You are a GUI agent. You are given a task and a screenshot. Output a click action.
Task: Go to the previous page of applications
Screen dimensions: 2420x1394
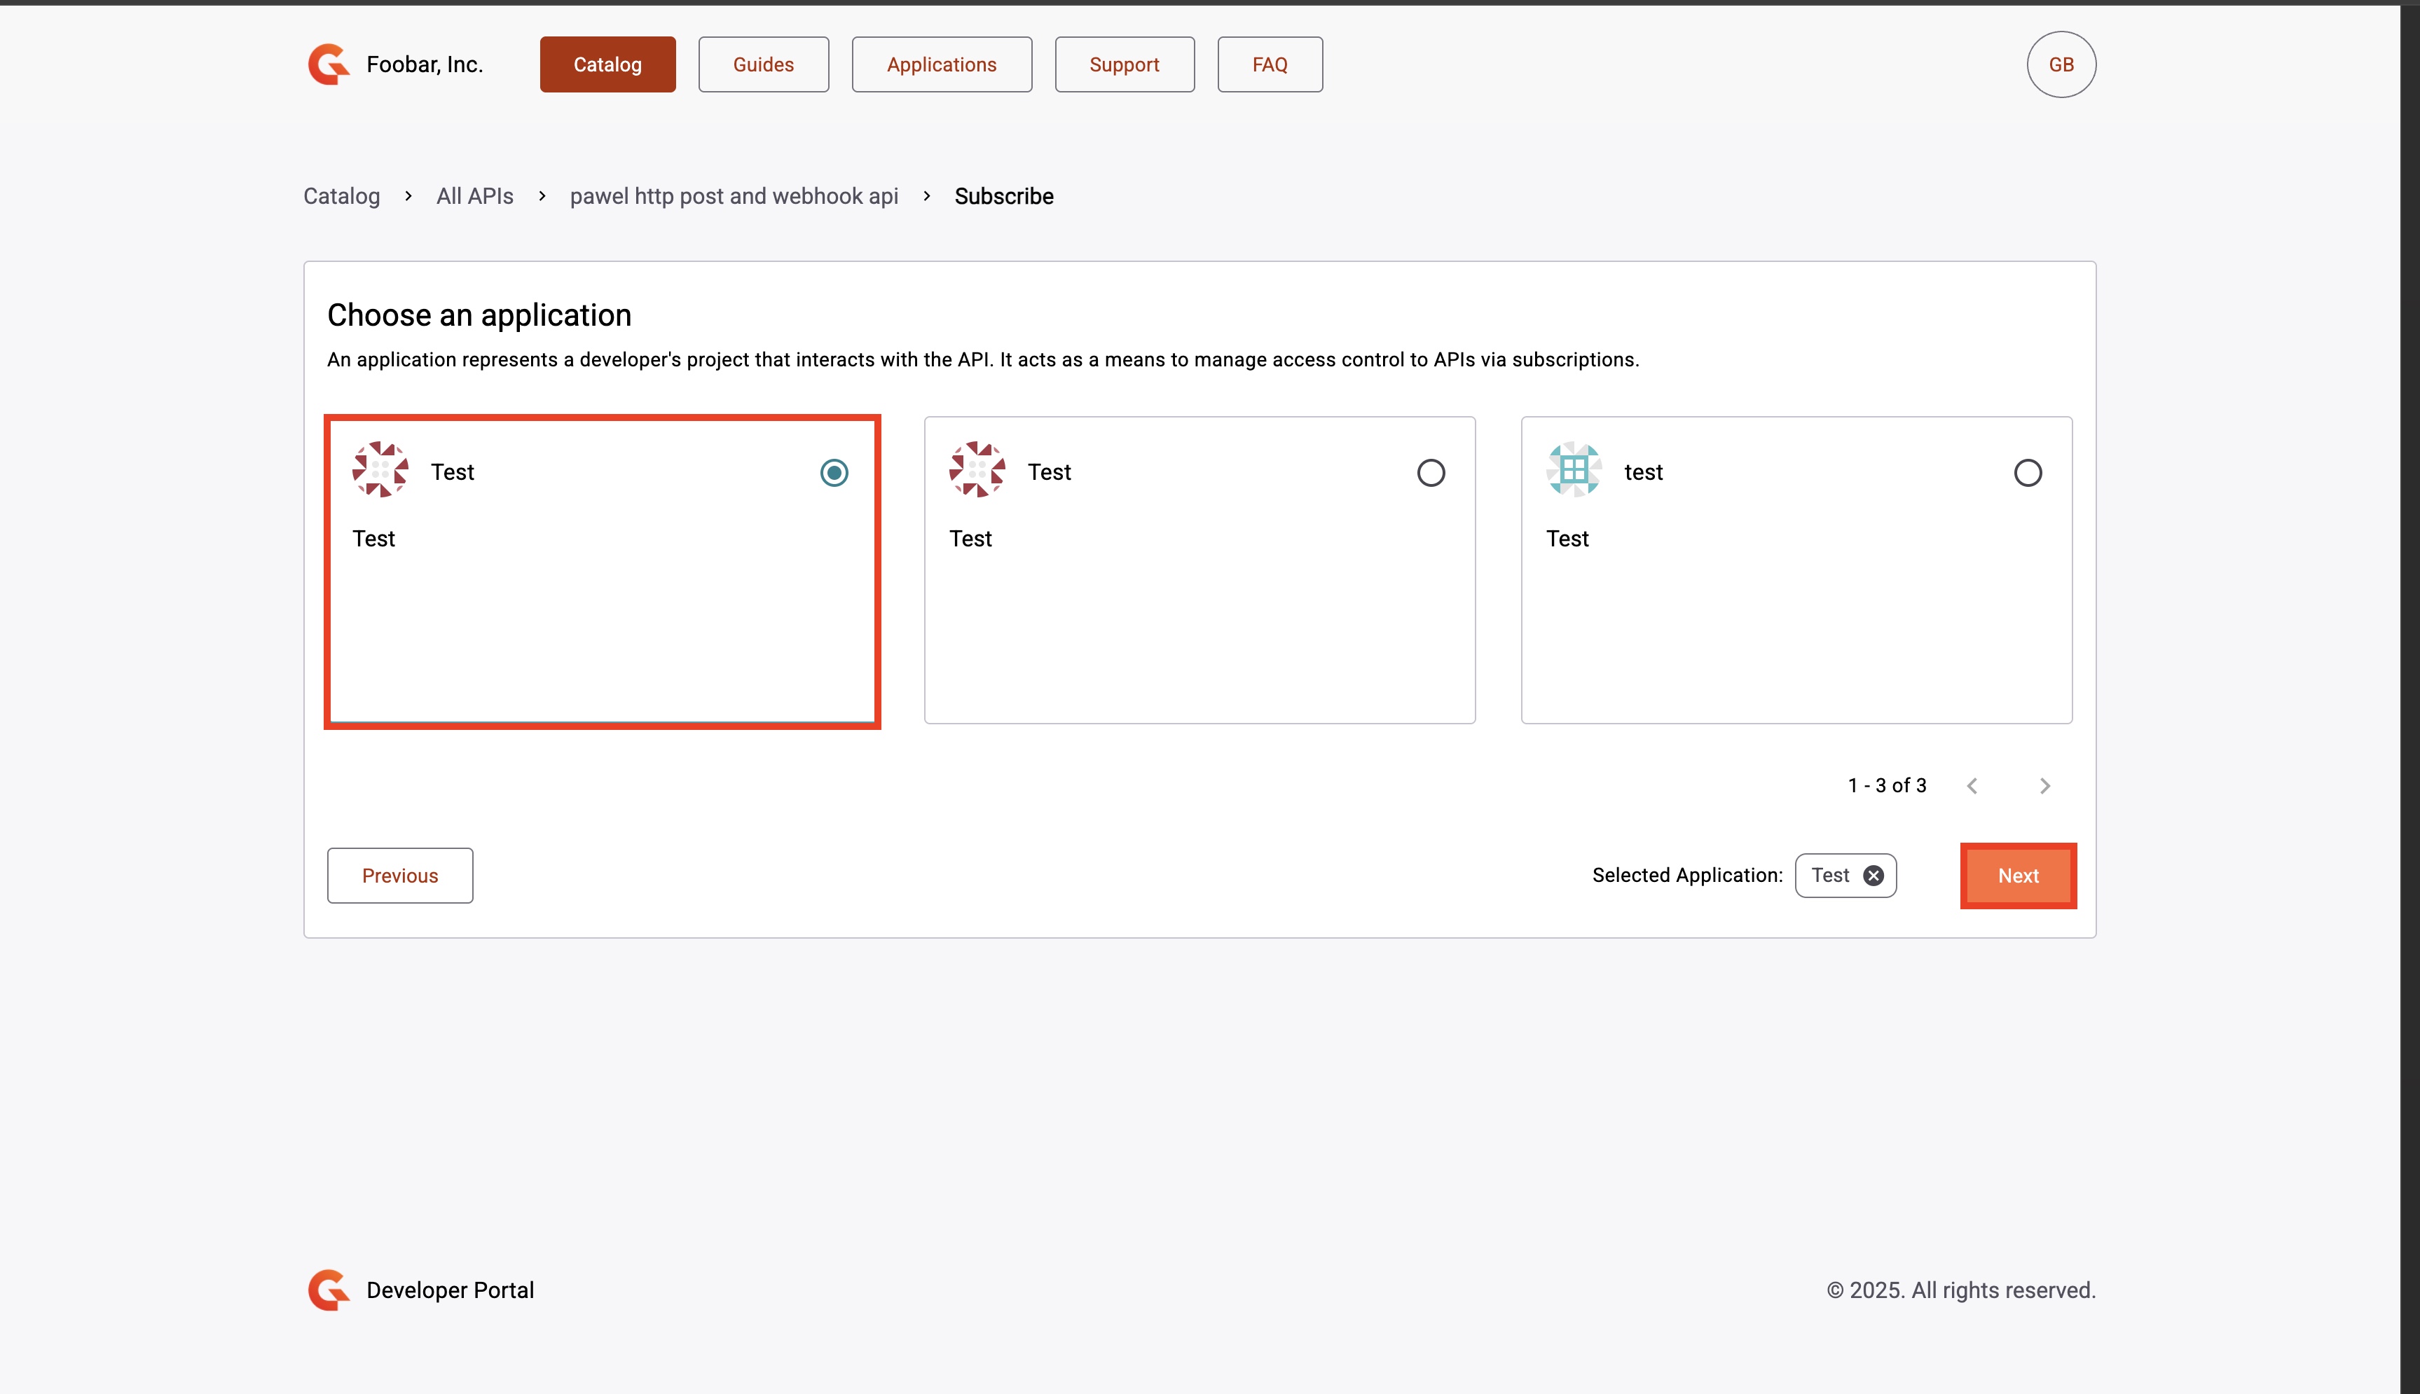(x=1972, y=786)
